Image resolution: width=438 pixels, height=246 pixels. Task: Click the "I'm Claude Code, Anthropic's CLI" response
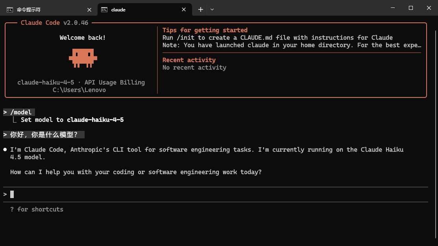(207, 153)
